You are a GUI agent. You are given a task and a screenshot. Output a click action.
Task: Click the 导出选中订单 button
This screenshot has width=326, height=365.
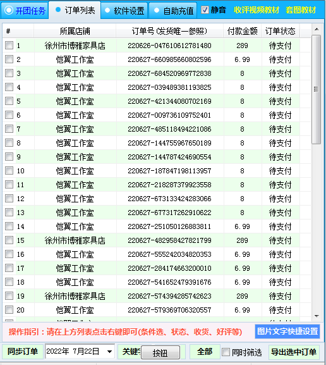coord(294,352)
